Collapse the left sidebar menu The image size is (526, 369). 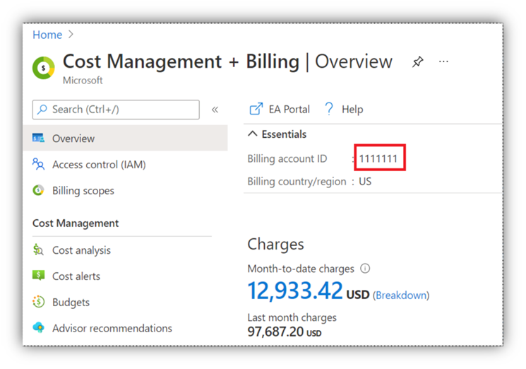pyautogui.click(x=215, y=110)
